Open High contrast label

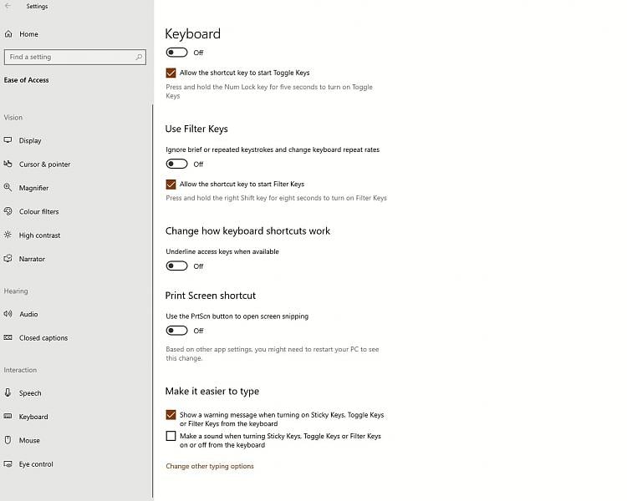pos(39,235)
